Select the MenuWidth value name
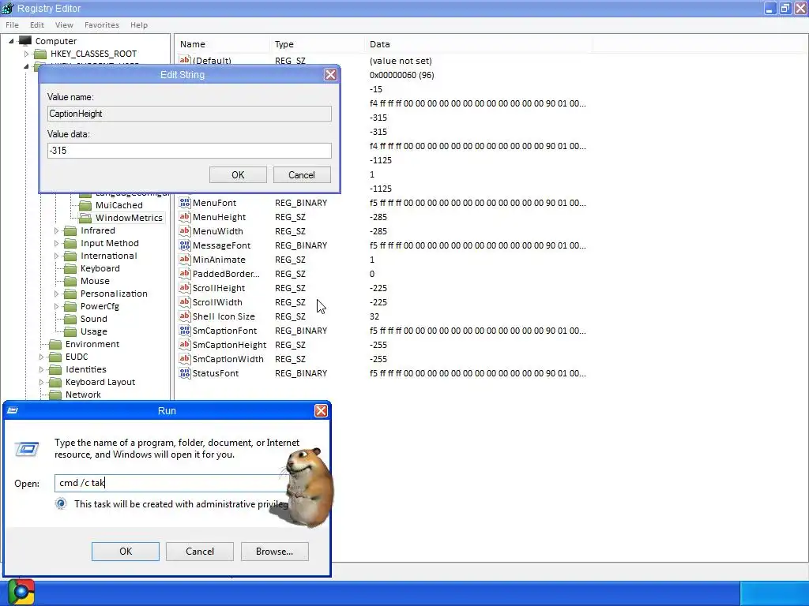The width and height of the screenshot is (809, 606). pos(218,231)
